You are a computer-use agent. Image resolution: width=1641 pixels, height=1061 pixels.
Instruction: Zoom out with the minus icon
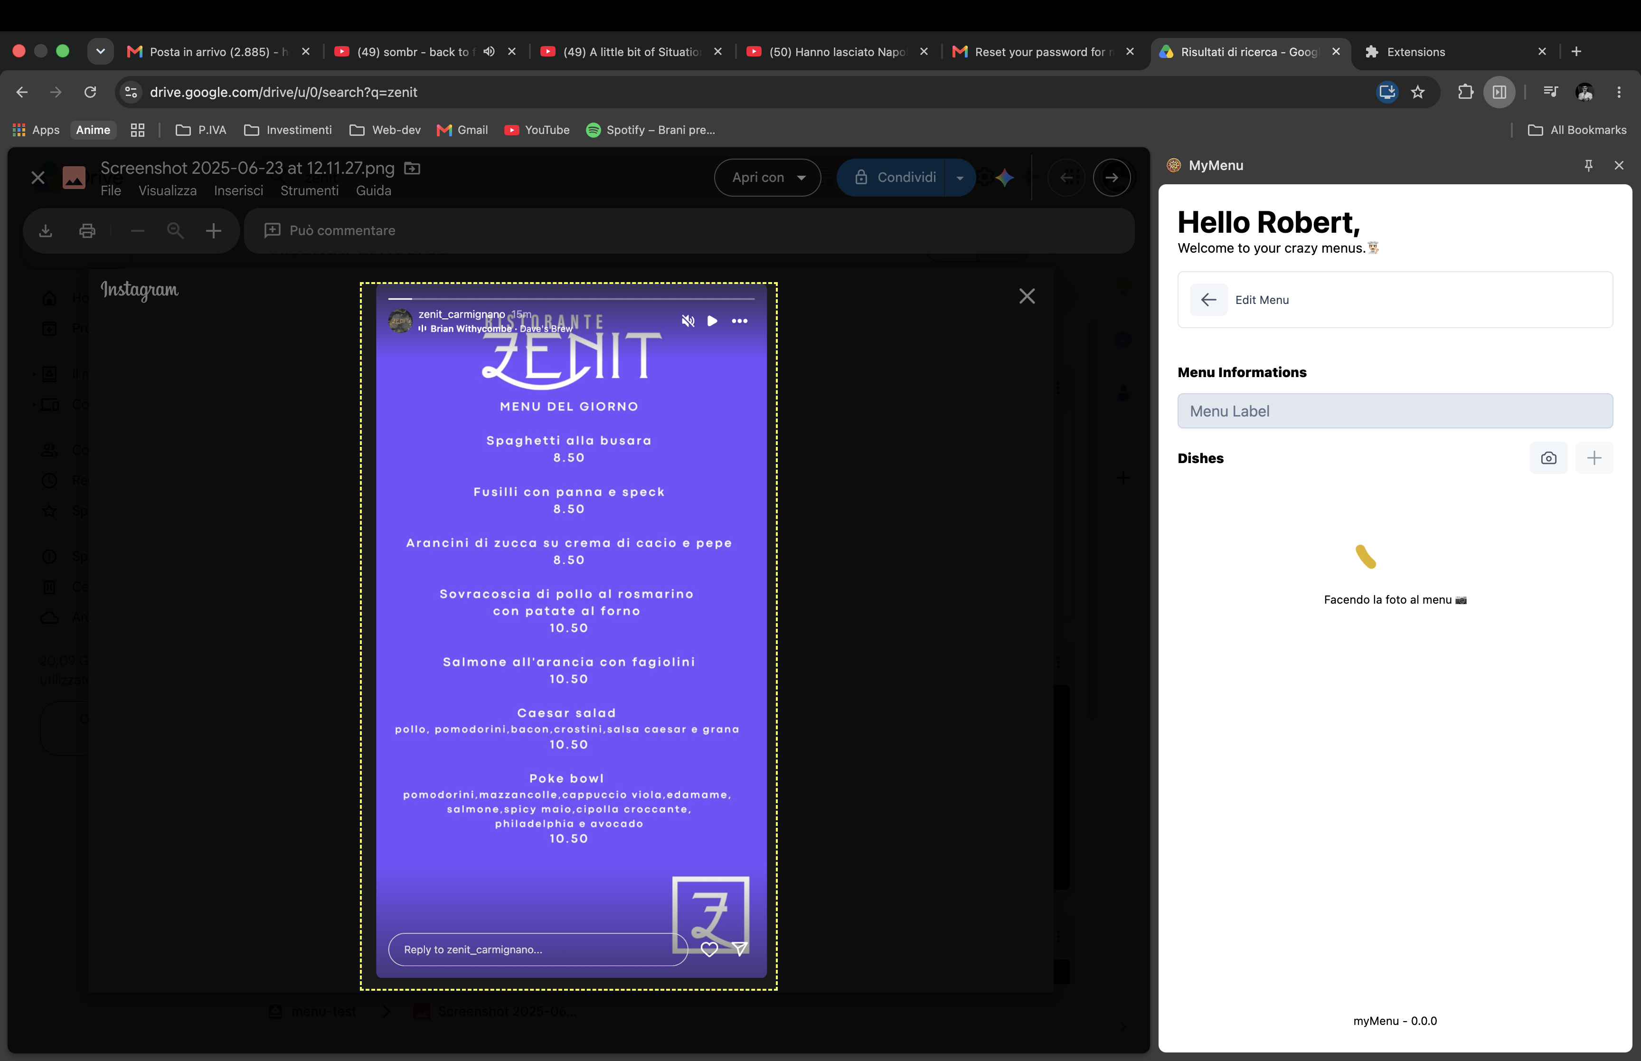click(137, 231)
